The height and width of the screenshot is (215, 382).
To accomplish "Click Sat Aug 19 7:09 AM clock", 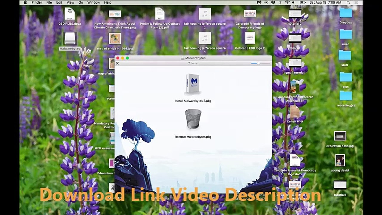I will coord(325,2).
